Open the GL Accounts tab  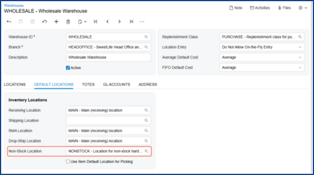[116, 84]
